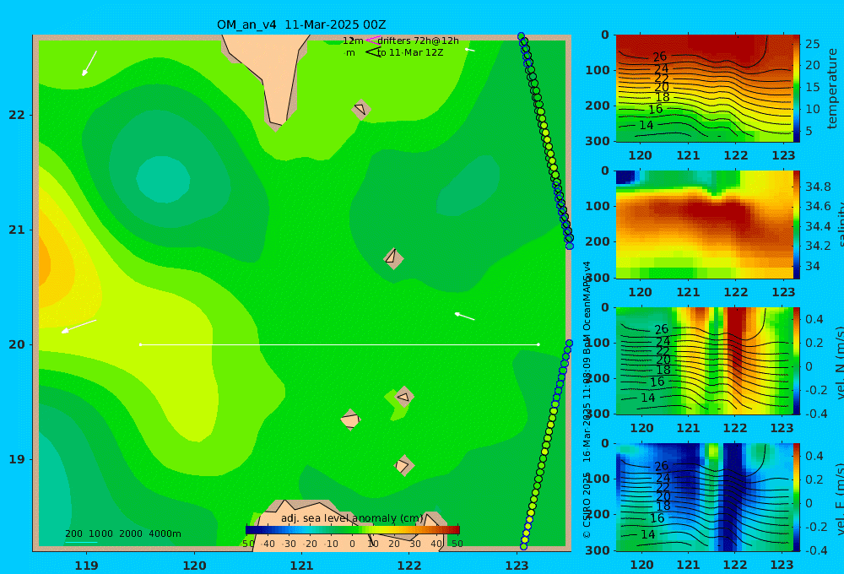Image resolution: width=844 pixels, height=574 pixels.
Task: Click the island near 121.95E, 19.55N
Action: [404, 398]
